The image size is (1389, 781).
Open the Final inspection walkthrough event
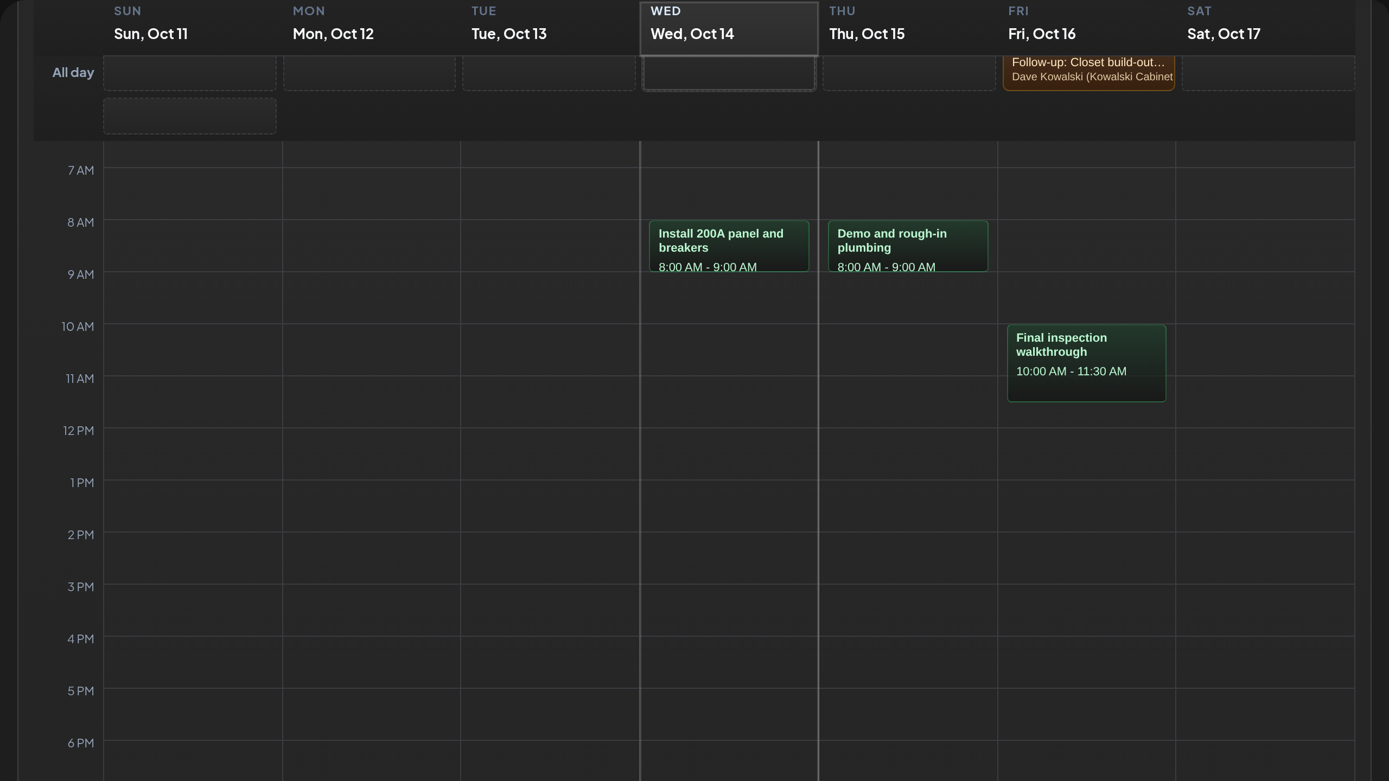1086,363
